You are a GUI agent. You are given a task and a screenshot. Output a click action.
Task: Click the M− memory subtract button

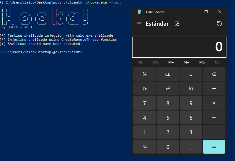(187, 62)
